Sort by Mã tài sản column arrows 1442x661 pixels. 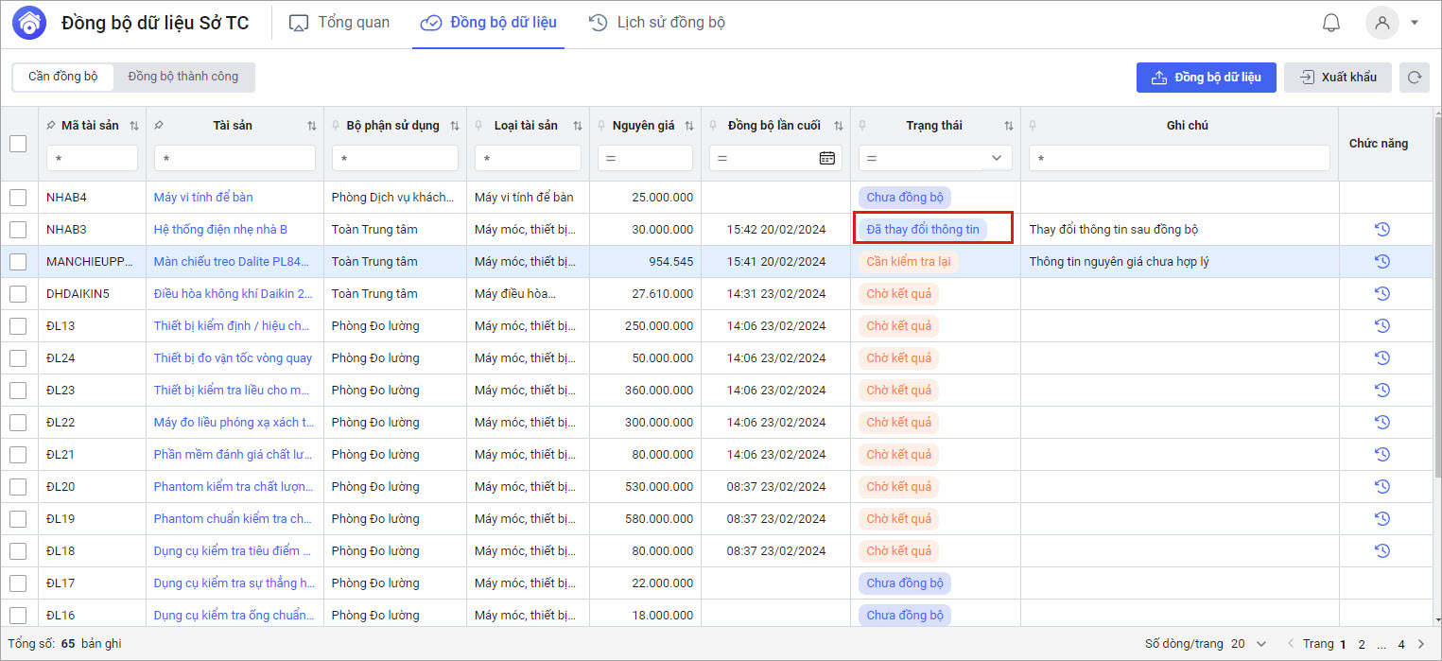pos(133,126)
